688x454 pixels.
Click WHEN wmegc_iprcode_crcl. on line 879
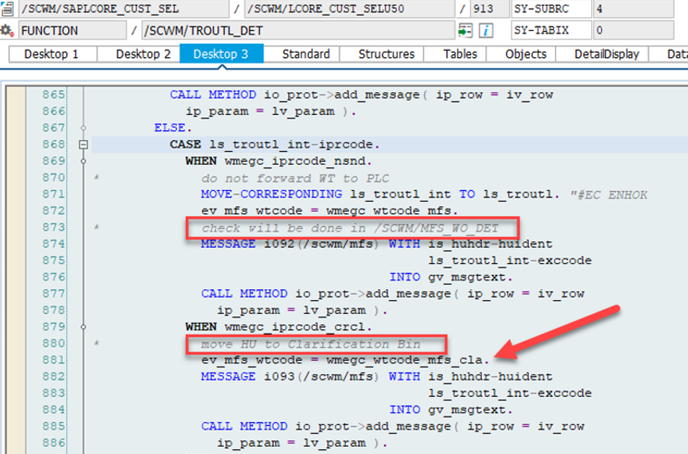[279, 327]
